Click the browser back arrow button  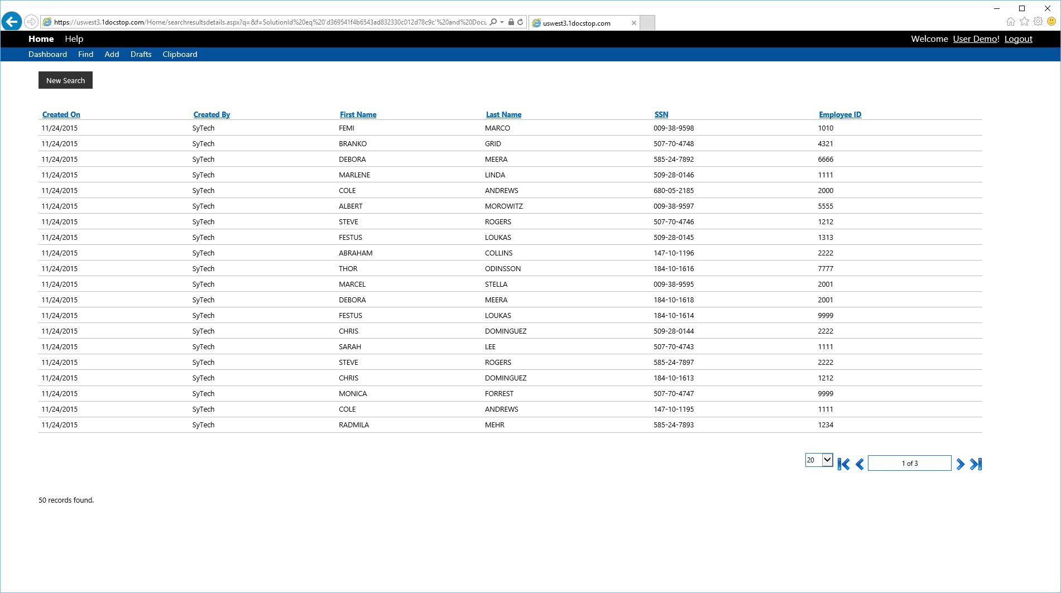12,22
